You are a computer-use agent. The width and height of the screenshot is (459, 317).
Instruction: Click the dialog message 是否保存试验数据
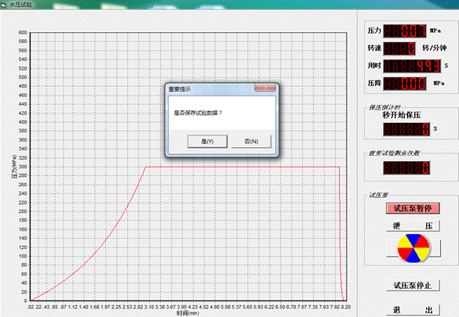(199, 113)
